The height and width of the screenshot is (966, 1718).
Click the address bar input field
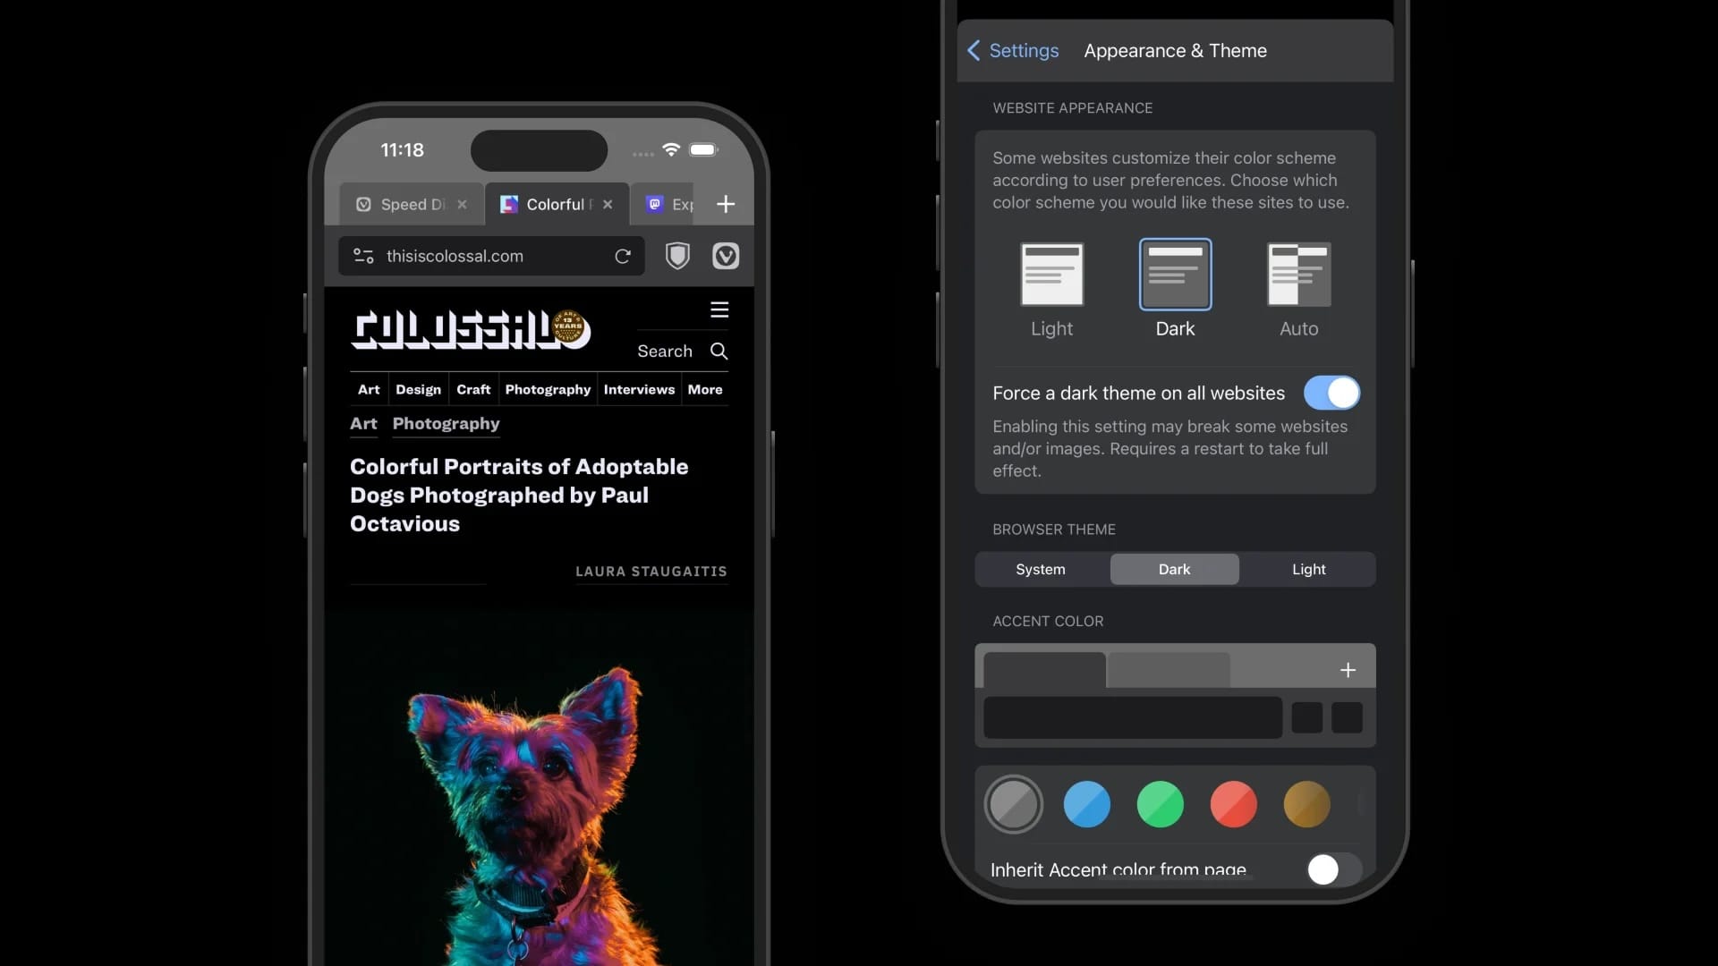[x=491, y=256]
